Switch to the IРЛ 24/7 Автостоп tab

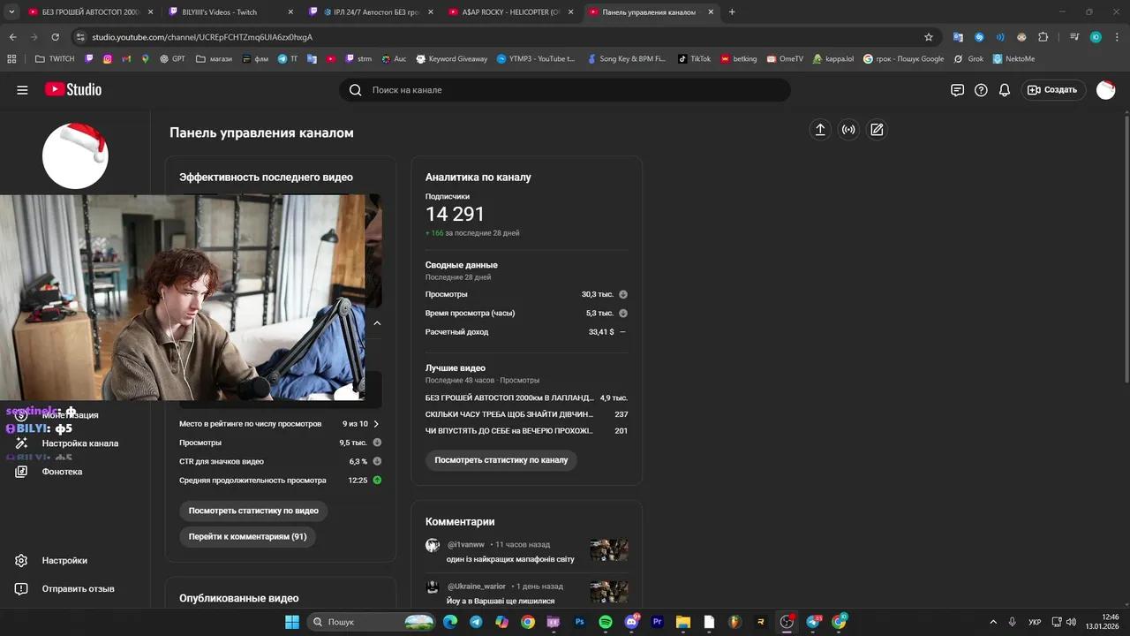[372, 12]
